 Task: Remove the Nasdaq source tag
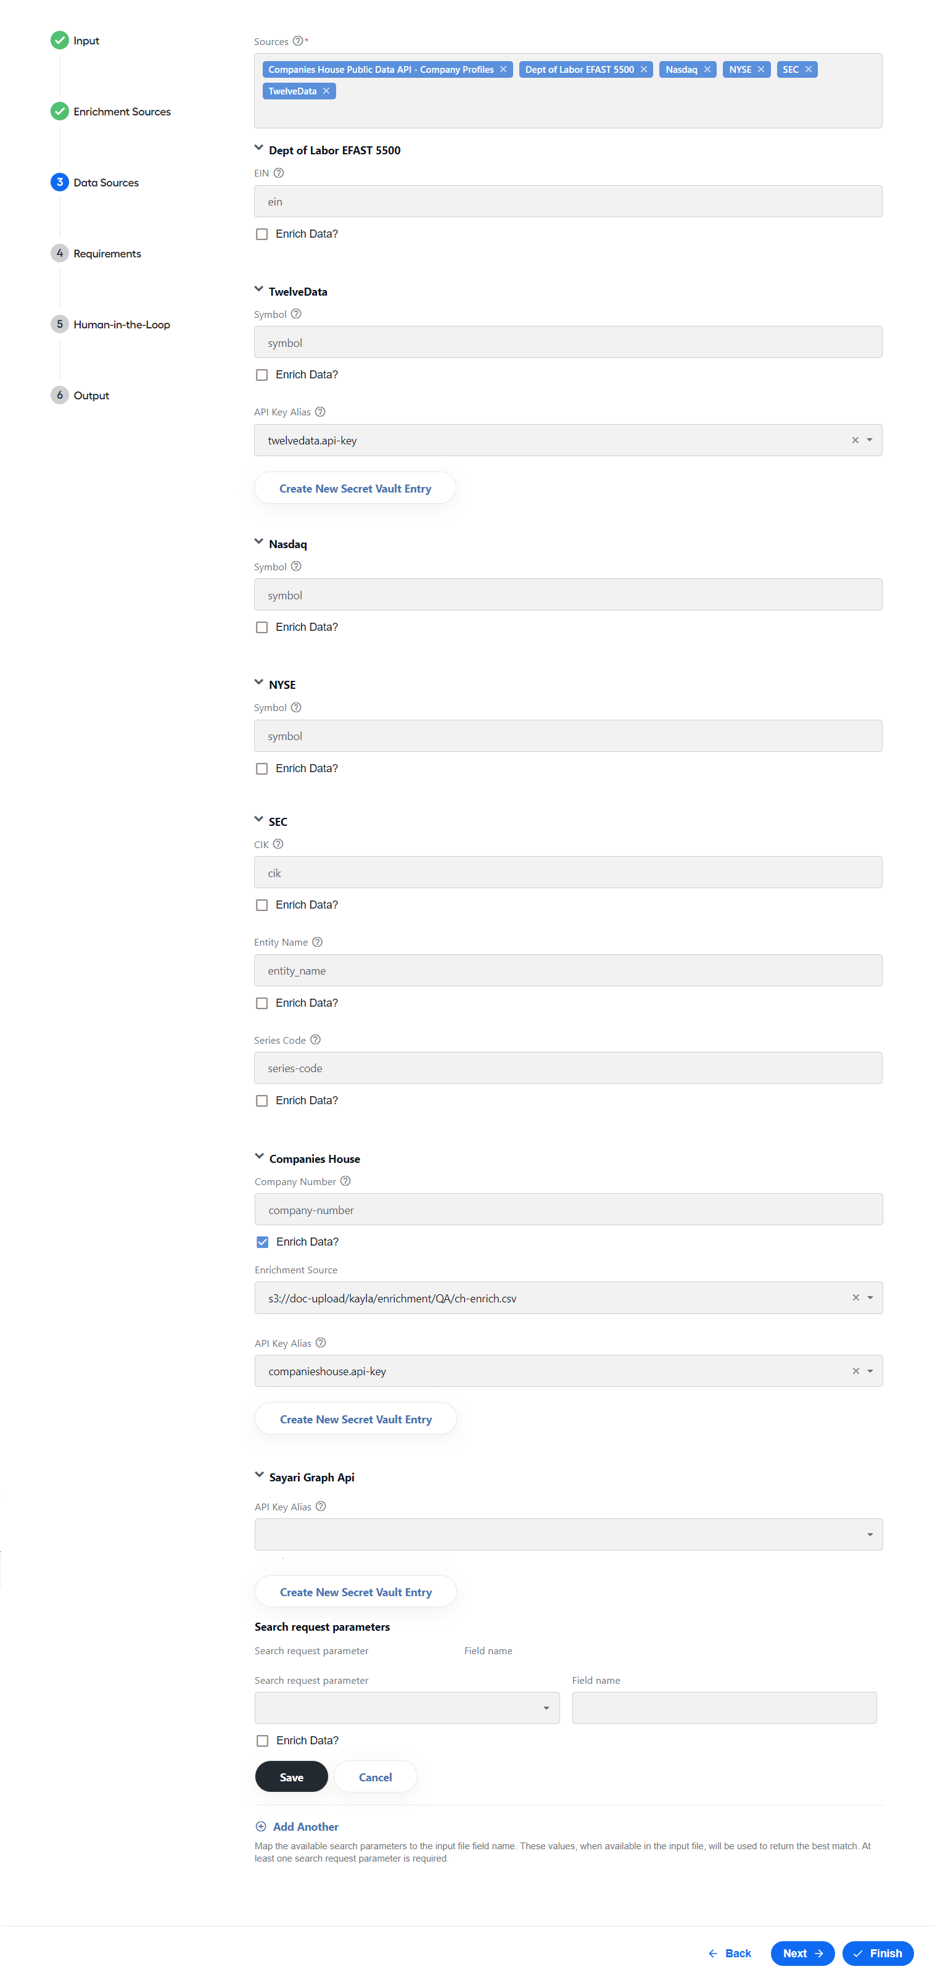(x=706, y=70)
